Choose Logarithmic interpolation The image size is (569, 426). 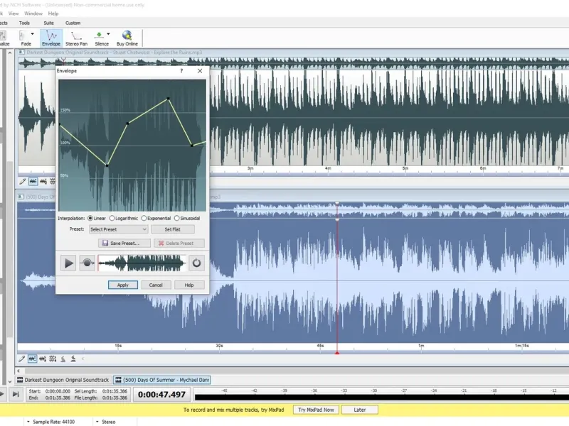coord(123,219)
